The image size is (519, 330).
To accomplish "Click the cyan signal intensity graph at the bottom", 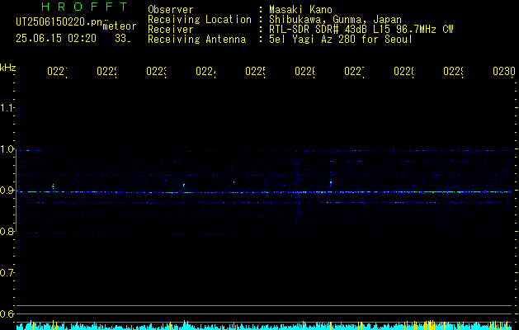I will point(264,325).
